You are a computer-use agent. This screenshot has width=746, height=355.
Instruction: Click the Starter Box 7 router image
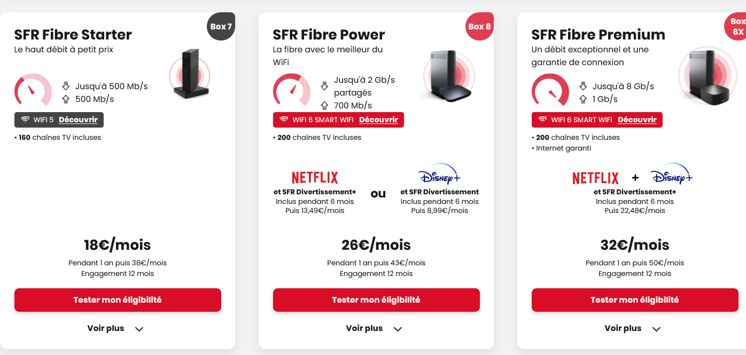pyautogui.click(x=190, y=75)
